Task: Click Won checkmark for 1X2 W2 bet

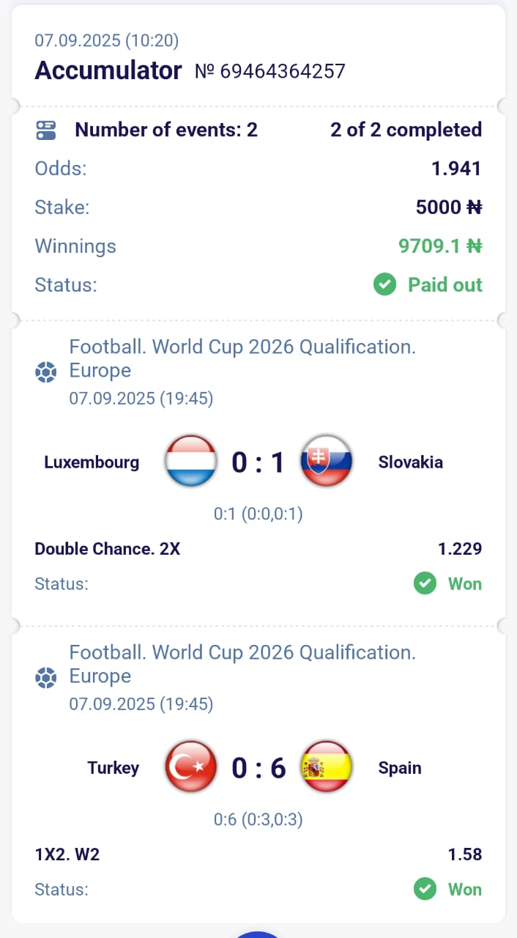Action: [425, 890]
